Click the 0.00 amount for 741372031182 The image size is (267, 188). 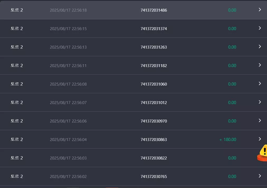[232, 66]
